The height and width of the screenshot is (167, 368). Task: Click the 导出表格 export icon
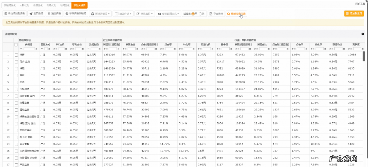coord(210,13)
